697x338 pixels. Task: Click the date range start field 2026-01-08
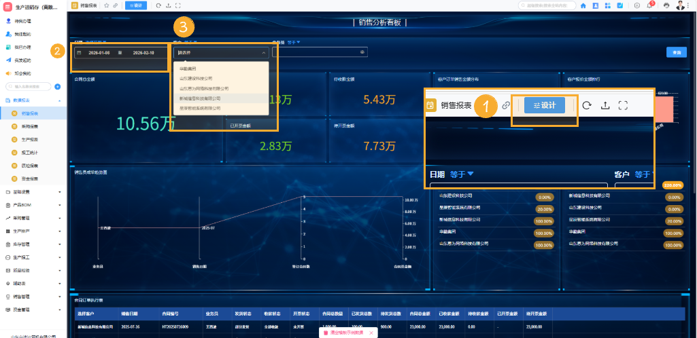coord(99,52)
